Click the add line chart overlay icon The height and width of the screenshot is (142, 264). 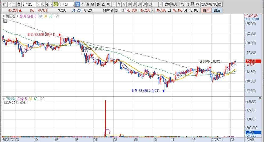[187, 5]
